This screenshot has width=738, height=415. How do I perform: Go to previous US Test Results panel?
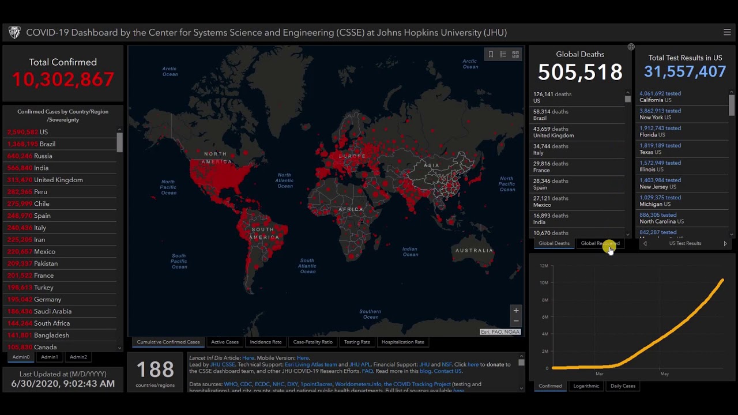tap(645, 243)
